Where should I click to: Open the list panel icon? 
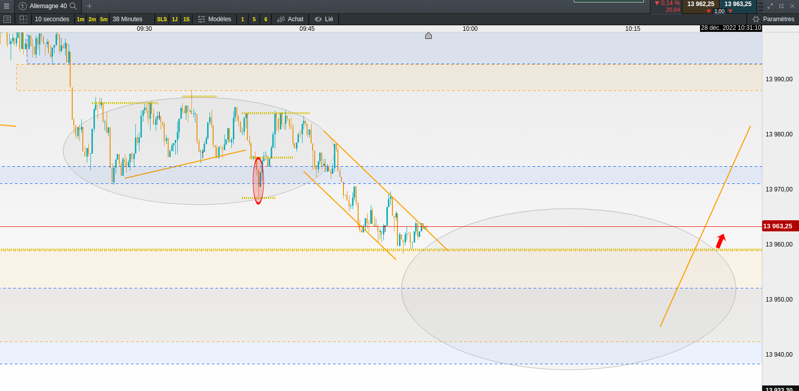(7, 19)
